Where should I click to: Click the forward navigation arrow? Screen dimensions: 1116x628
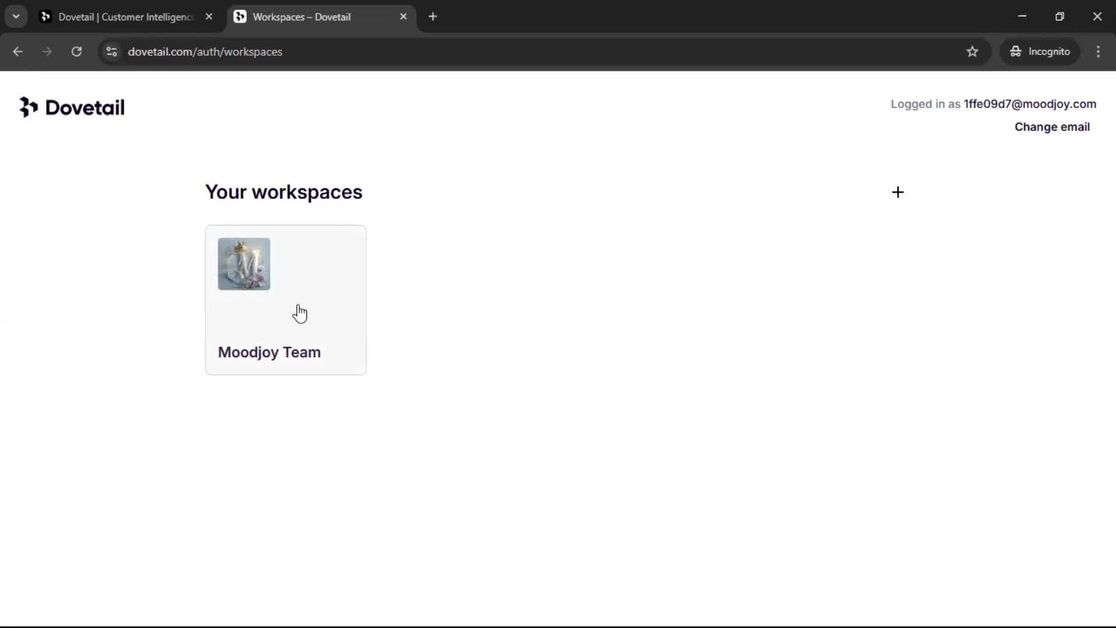47,52
